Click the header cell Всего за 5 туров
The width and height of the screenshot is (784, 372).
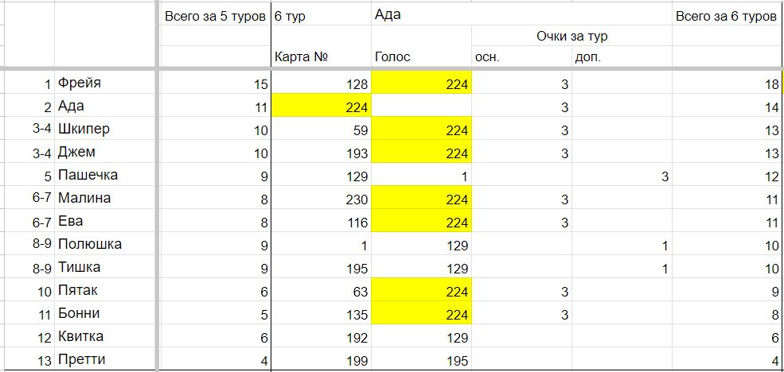pos(214,16)
